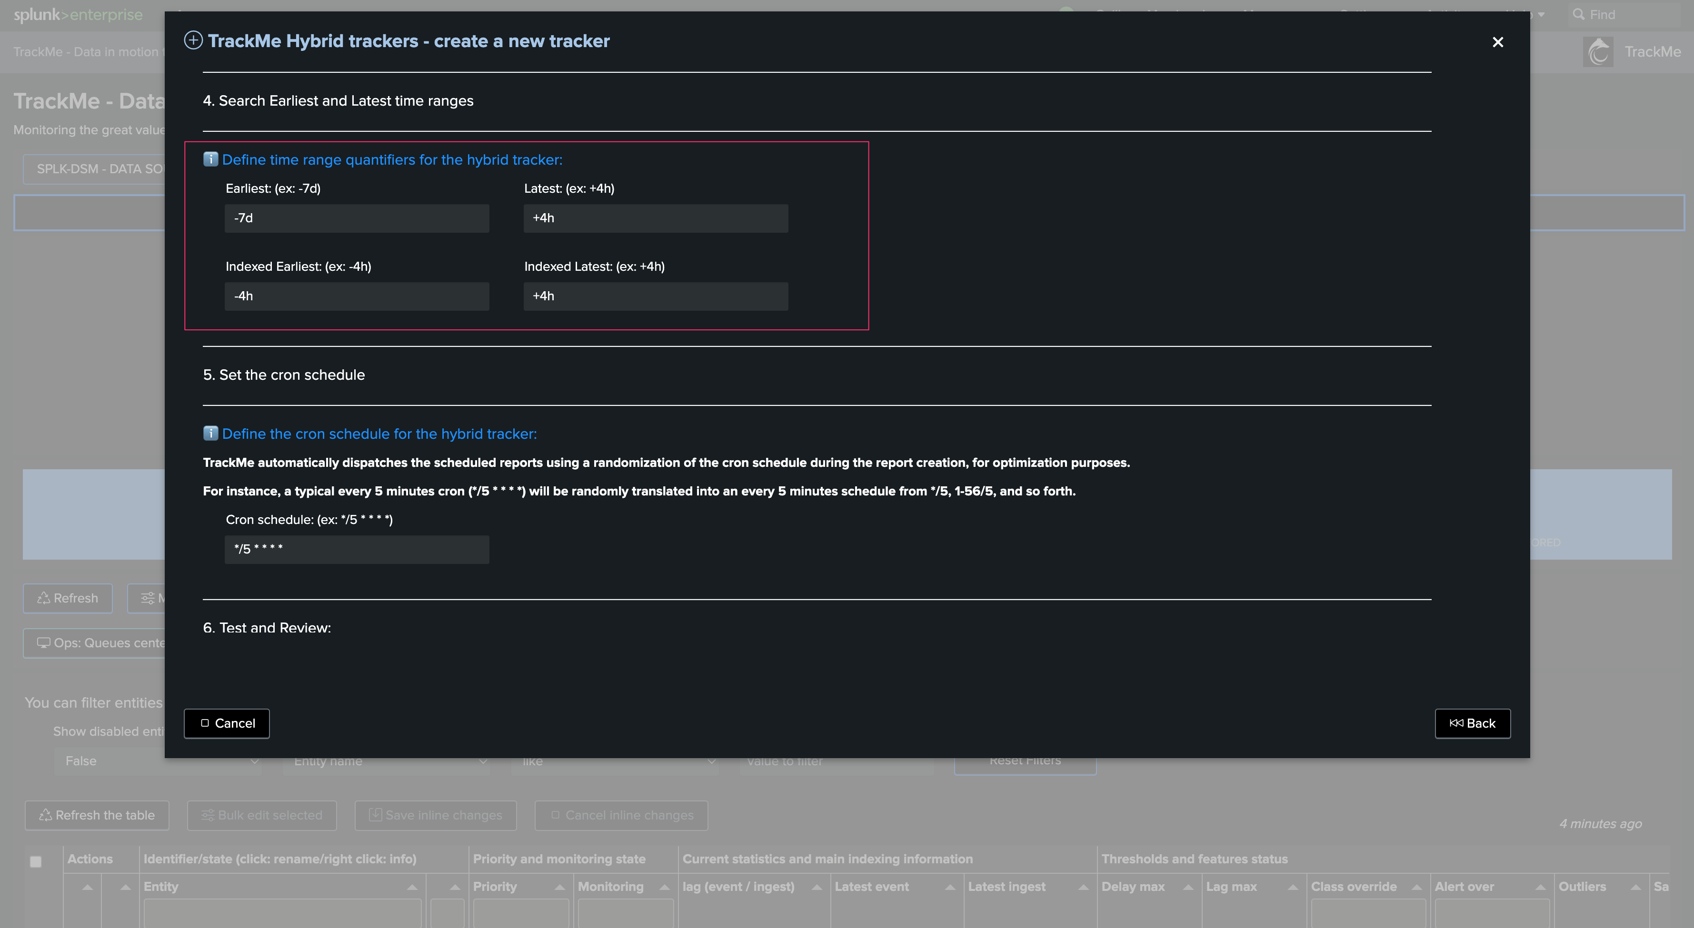The width and height of the screenshot is (1694, 928).
Task: Click the splunk>enterprise logo in the background
Action: [78, 14]
